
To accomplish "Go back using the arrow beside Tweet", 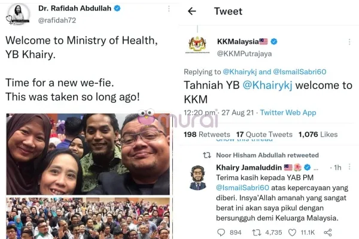I will [x=192, y=11].
